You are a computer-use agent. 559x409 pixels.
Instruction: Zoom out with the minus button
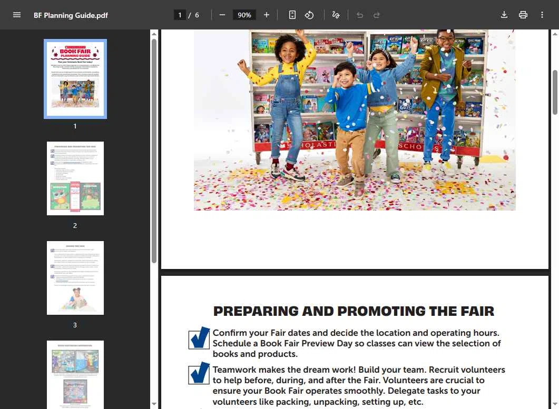point(222,15)
